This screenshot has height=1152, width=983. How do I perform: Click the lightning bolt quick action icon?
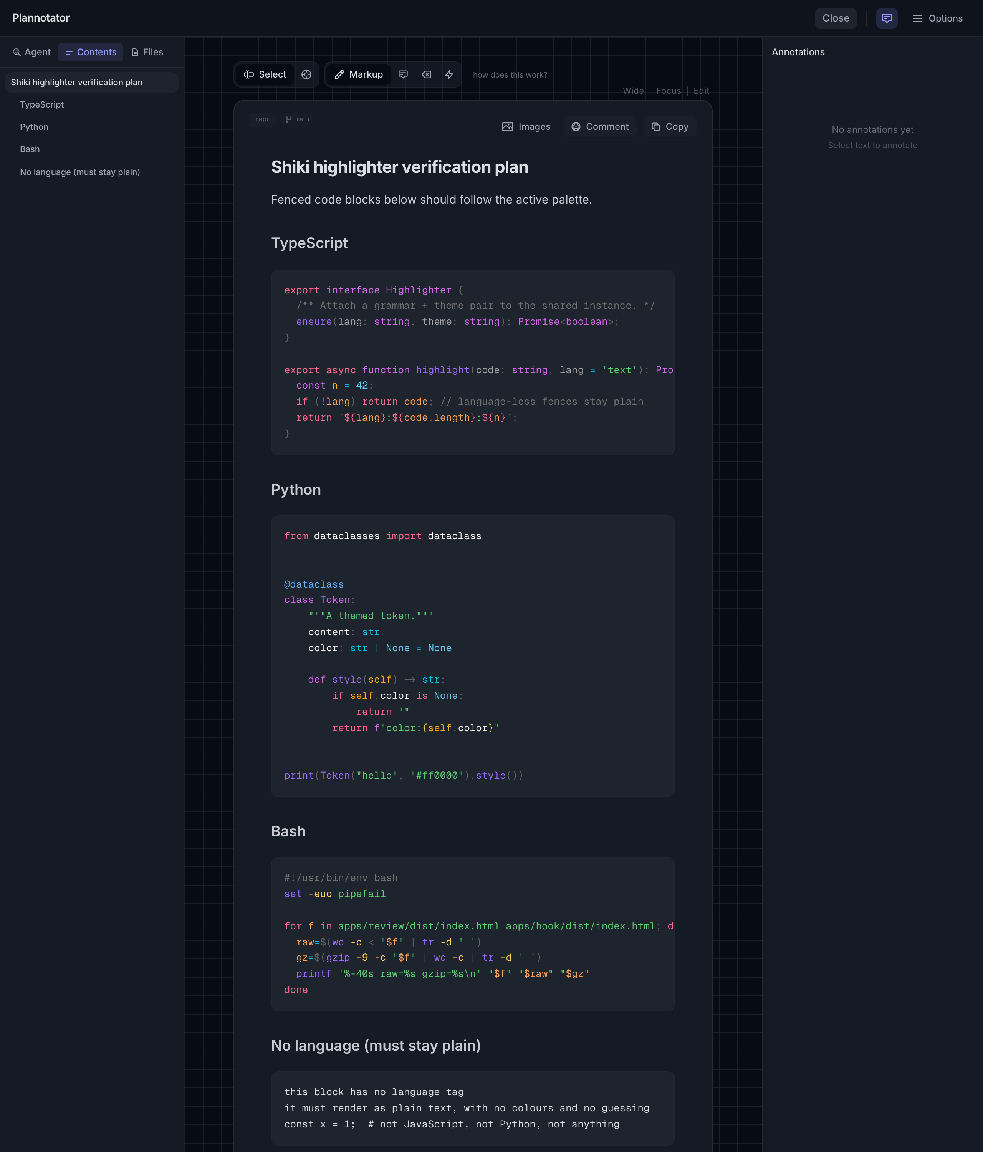(449, 74)
